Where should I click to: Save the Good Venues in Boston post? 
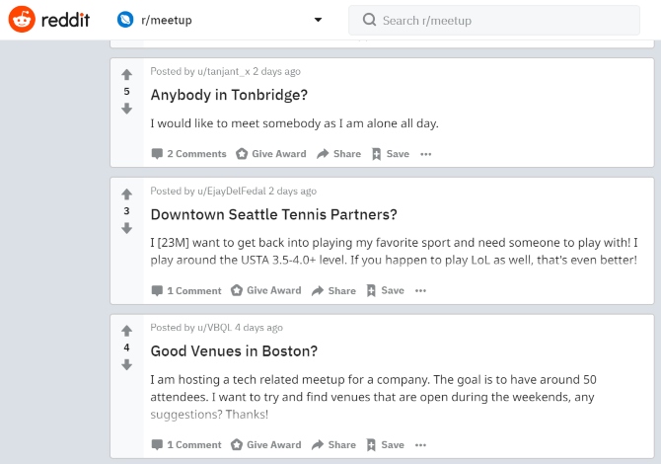[x=386, y=445]
